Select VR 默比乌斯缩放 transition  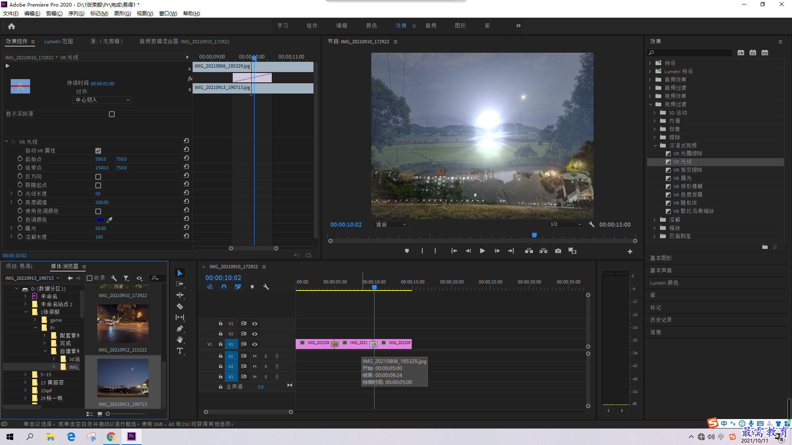pyautogui.click(x=693, y=211)
